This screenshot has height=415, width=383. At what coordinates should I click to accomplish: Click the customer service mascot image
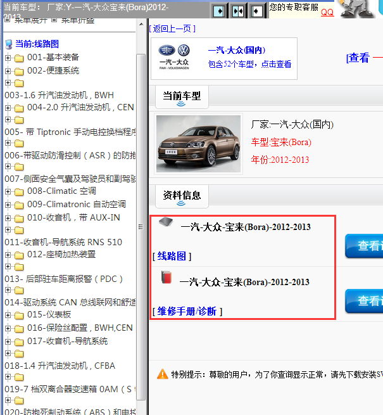point(356,9)
